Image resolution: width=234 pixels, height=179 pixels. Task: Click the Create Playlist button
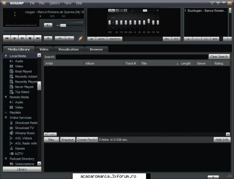(x=87, y=139)
